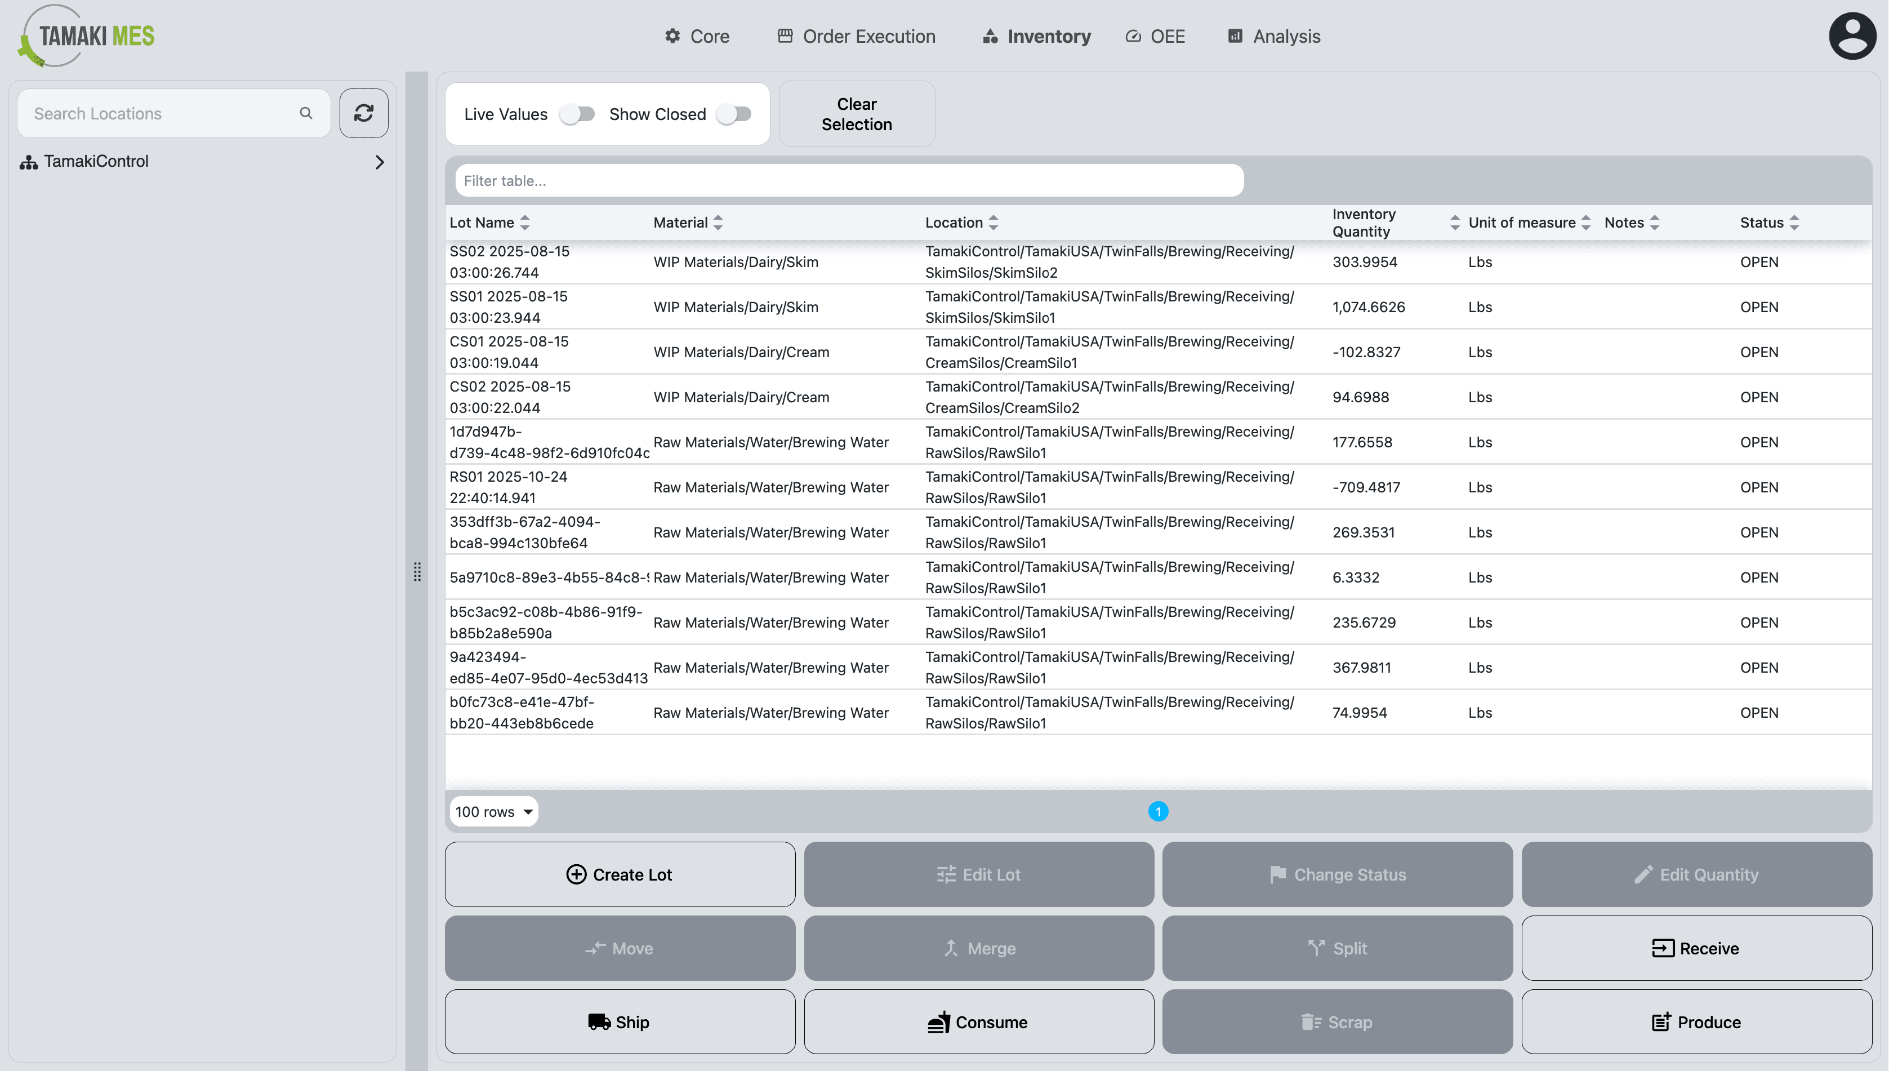Click the Inventory boxes icon
1889x1071 pixels.
click(x=991, y=36)
